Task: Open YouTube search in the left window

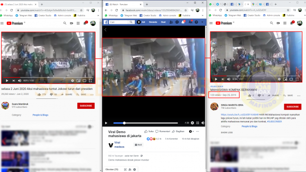Action: (x=65, y=23)
